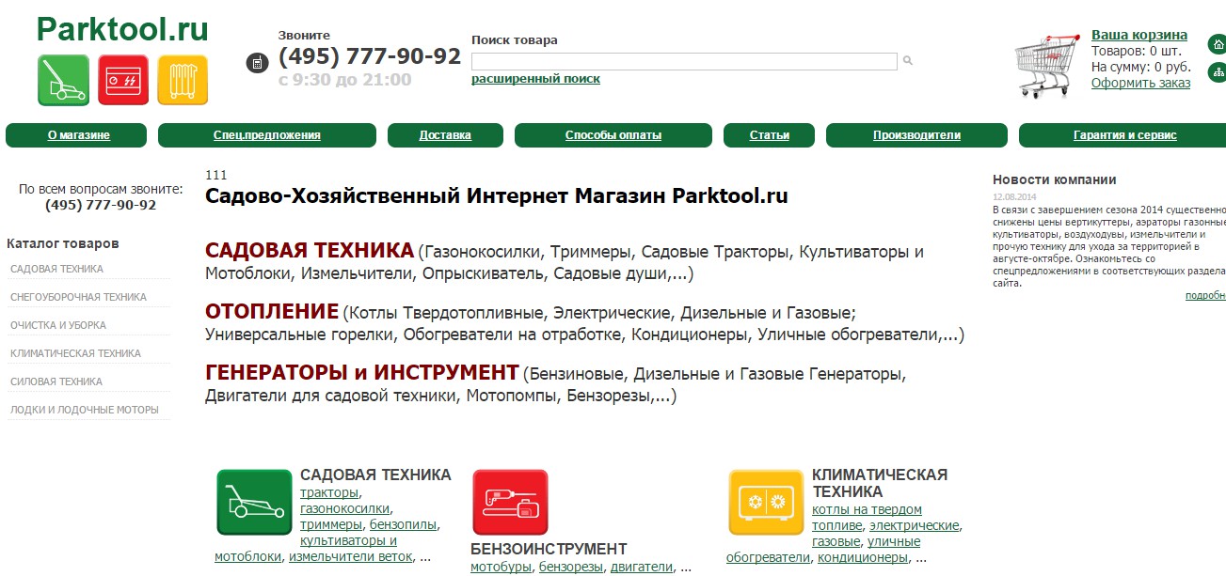Viewport: 1226px width, 576px height.
Task: Select СНЕГОУБОРОЧНАЯ ТЕХНИКА in the catalog
Action: [x=78, y=297]
